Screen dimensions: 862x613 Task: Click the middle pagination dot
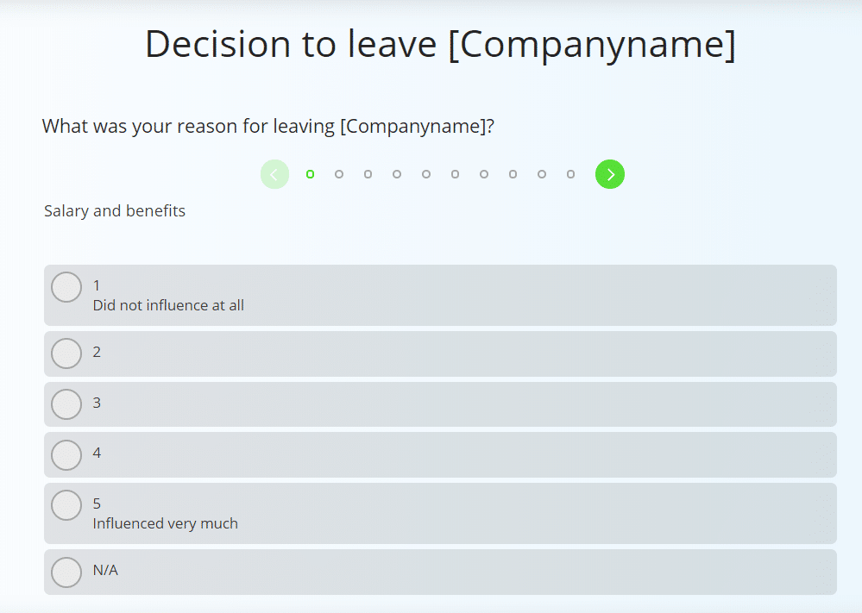click(455, 174)
